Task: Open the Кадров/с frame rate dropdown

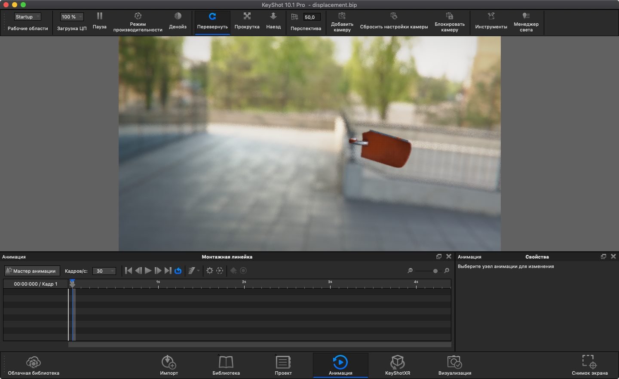Action: coord(104,271)
